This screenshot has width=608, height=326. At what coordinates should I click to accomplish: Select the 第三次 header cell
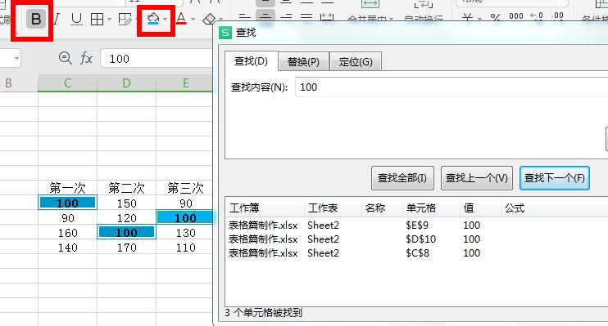tap(185, 189)
